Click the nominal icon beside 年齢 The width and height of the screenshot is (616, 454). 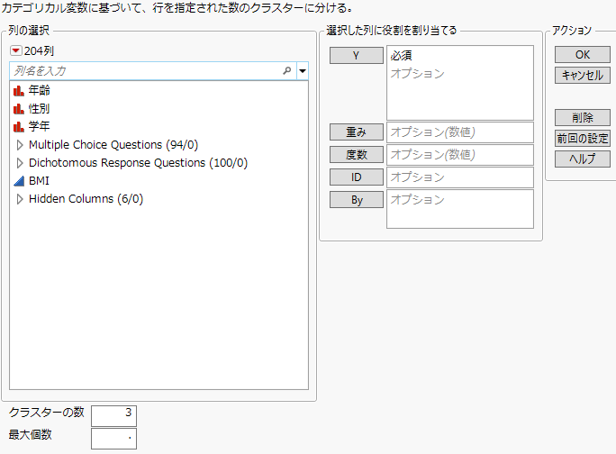[19, 91]
